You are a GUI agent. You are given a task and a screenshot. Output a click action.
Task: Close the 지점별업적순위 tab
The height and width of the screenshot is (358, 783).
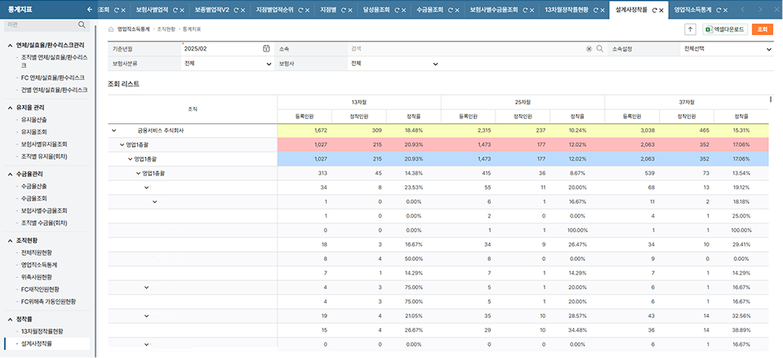(x=307, y=10)
